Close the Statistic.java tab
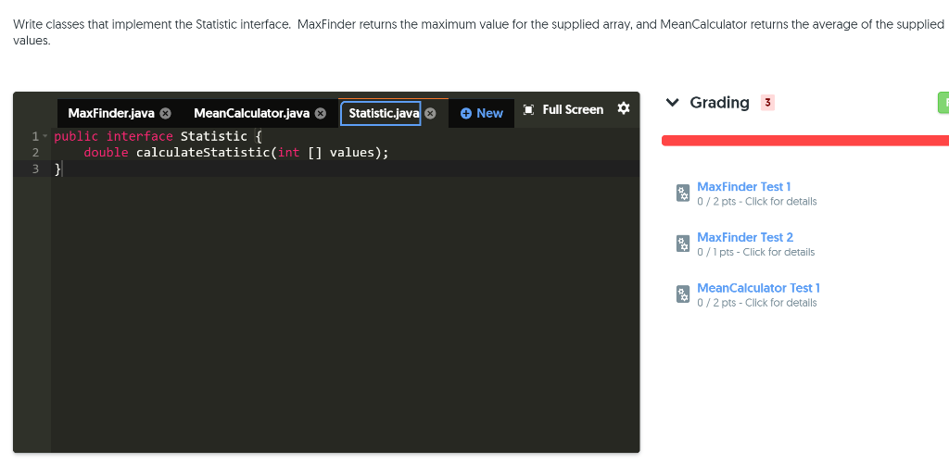Viewport: 949px width, 463px height. point(430,114)
